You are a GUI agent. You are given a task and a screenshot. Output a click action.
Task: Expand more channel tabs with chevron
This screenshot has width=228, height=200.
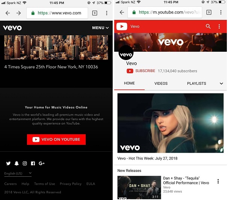point(221,84)
